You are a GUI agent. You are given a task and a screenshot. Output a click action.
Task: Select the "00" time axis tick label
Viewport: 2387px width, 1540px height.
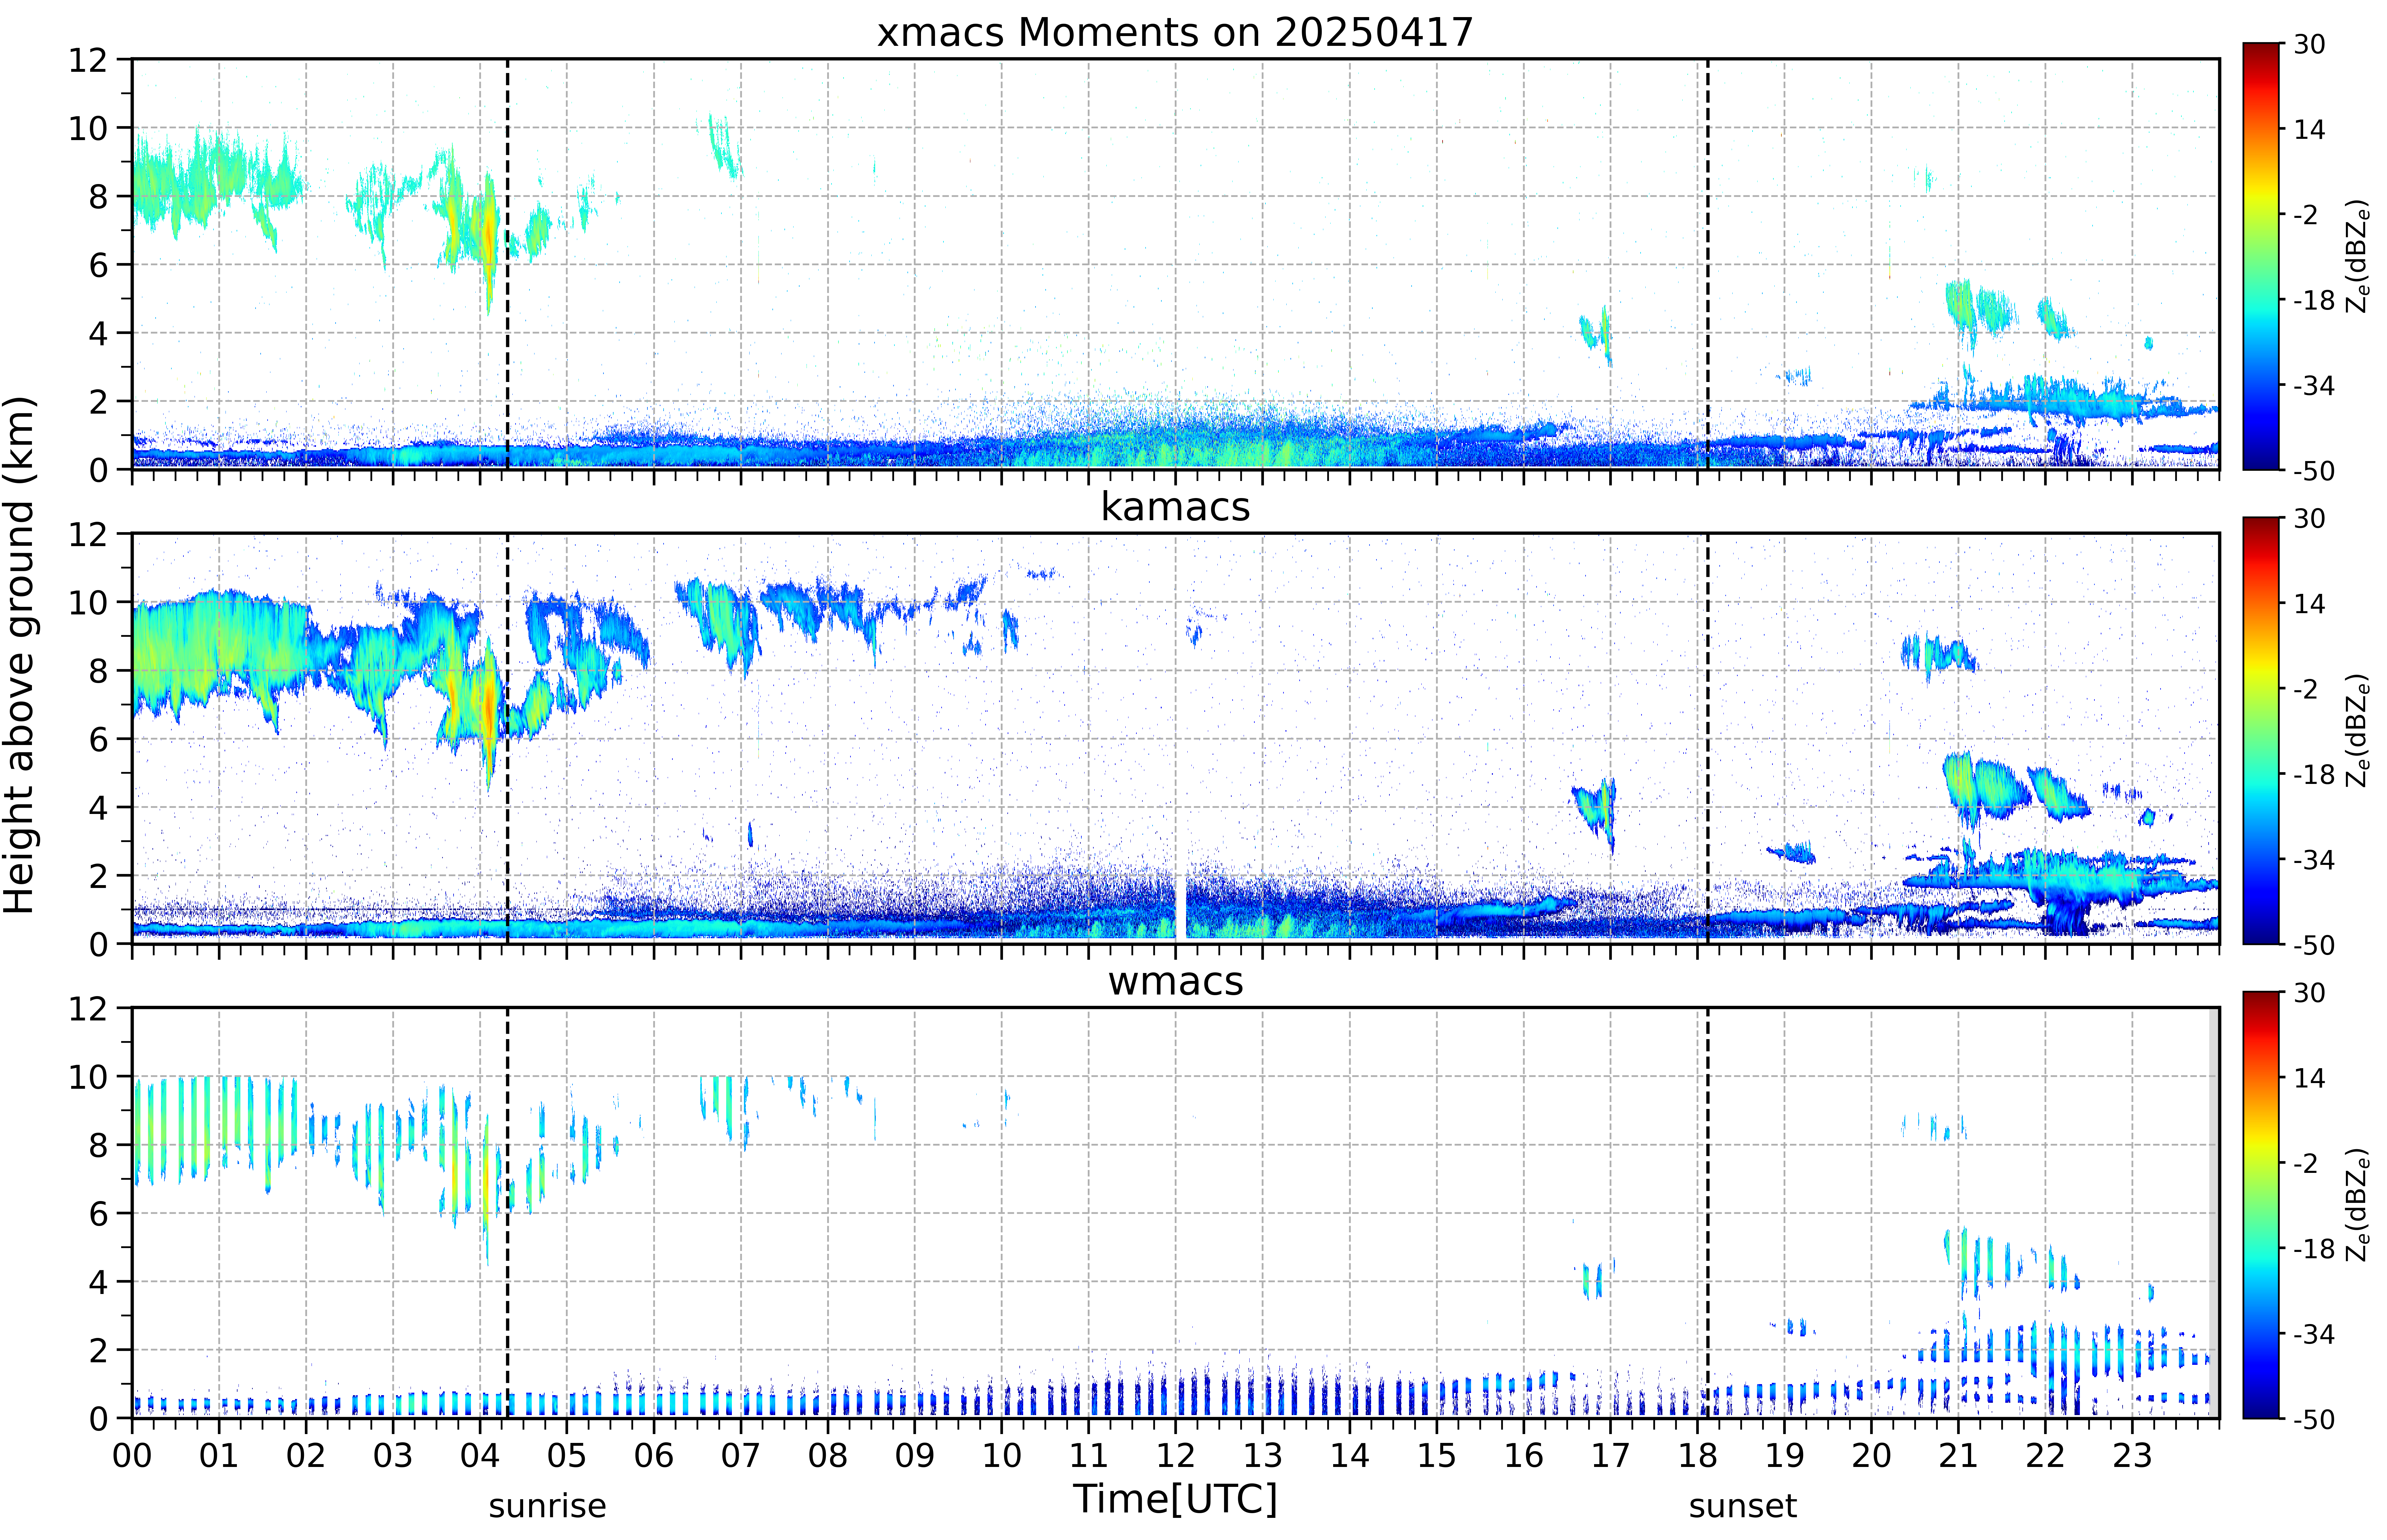pos(132,1456)
